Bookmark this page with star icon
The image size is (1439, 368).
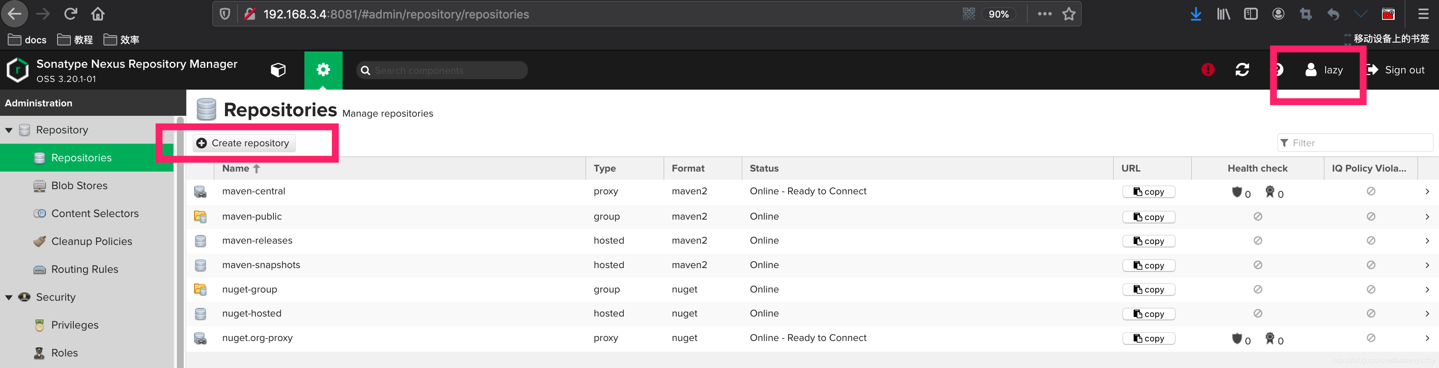(1069, 14)
